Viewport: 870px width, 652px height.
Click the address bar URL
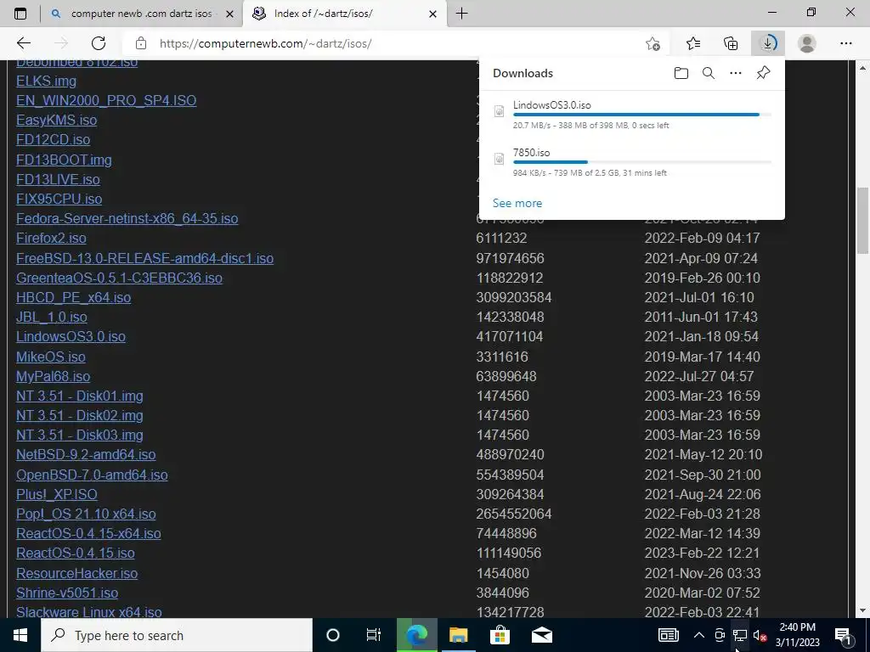pyautogui.click(x=266, y=43)
